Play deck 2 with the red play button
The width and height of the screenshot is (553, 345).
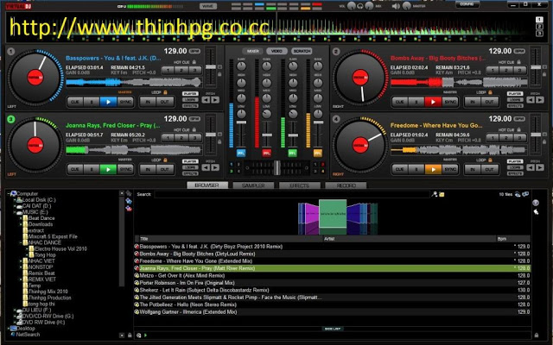433,102
